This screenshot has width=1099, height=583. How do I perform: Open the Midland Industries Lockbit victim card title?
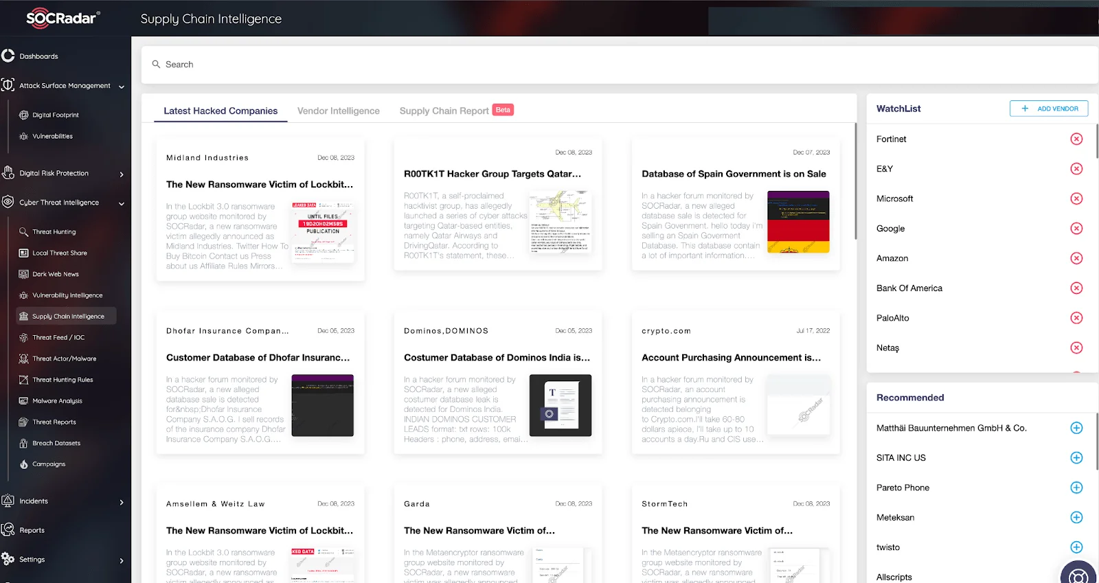260,184
